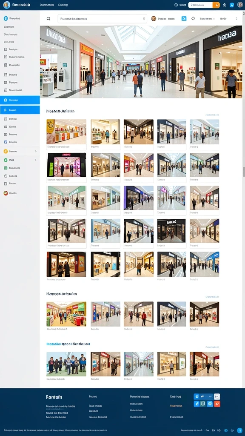Click the green circle sidebar icon
This screenshot has height=436, width=245.
6,160
